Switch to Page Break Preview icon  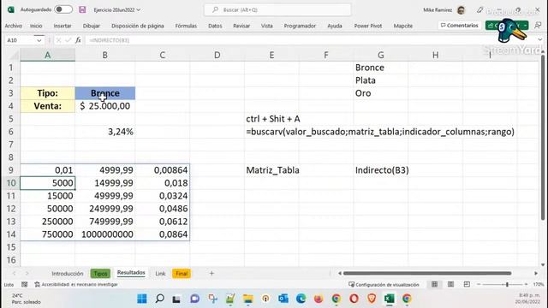coord(467,285)
